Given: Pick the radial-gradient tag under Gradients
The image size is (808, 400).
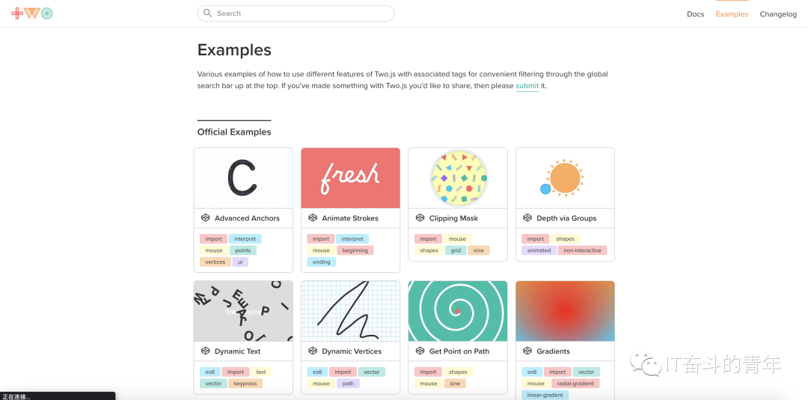Looking at the screenshot, I should tap(575, 384).
